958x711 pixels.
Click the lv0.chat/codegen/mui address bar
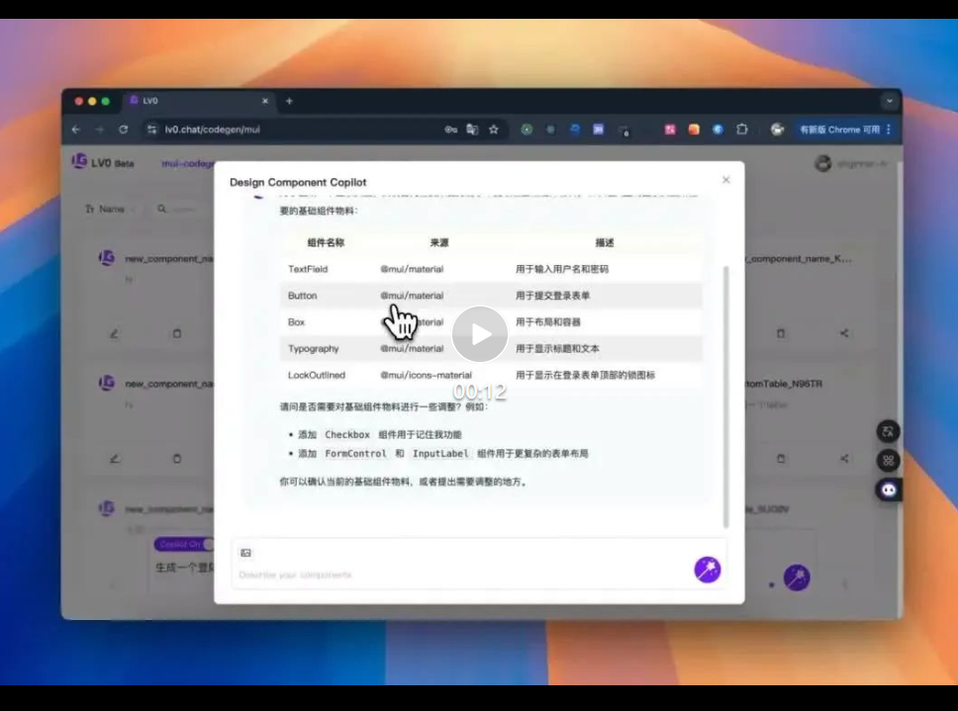213,130
